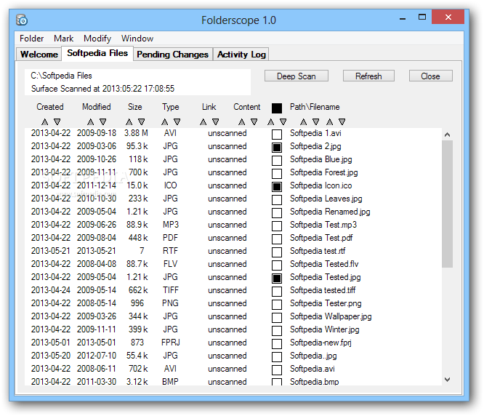Click the C:\Softpedia Files path text

coord(61,76)
